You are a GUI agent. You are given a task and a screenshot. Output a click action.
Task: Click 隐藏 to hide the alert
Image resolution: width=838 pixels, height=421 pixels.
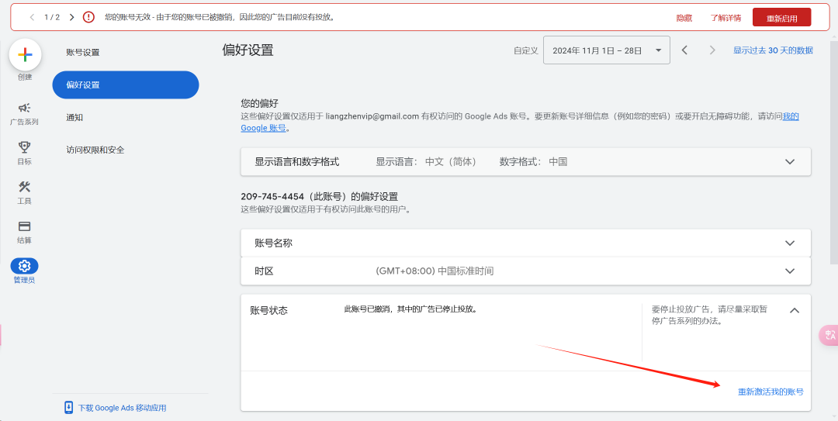point(684,18)
